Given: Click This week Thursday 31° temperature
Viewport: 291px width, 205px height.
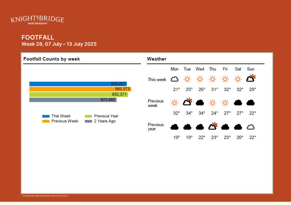Looking at the screenshot, I should coord(214,89).
